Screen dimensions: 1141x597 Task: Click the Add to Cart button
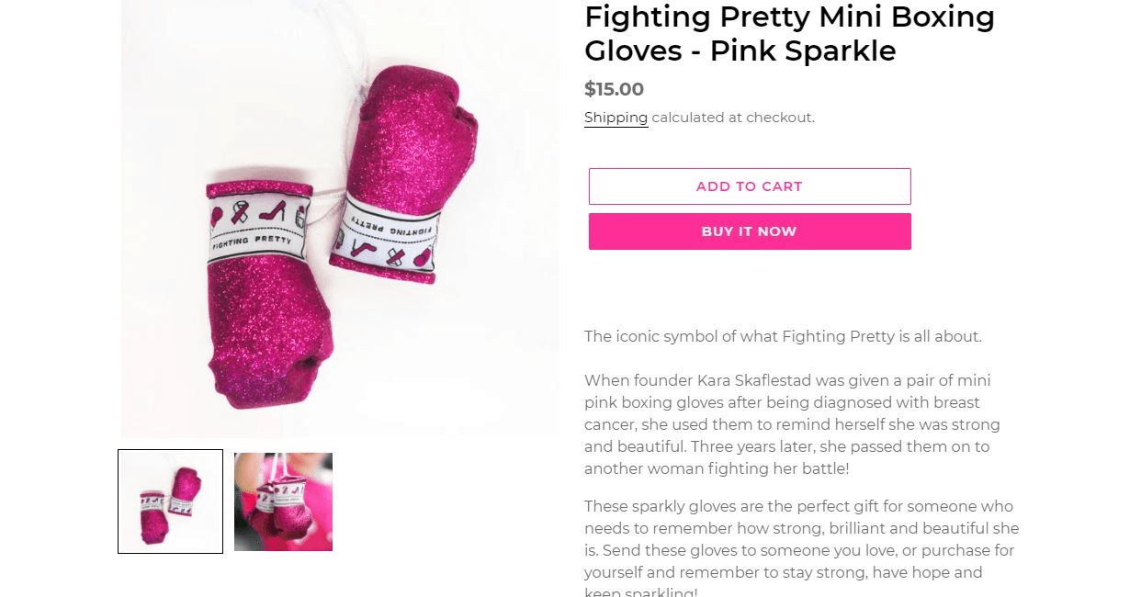[749, 186]
